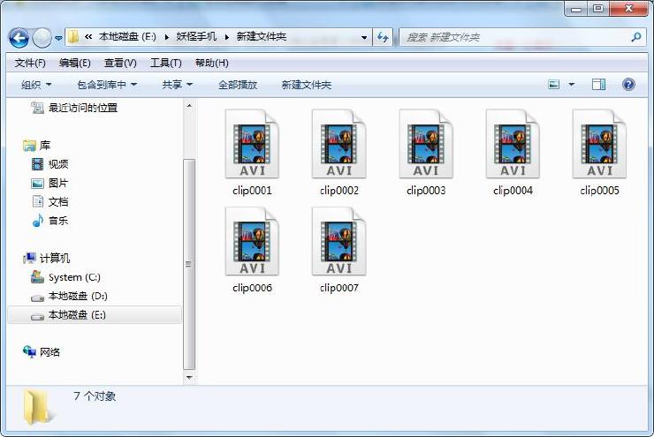
Task: Open 音乐 library
Action: (50, 221)
